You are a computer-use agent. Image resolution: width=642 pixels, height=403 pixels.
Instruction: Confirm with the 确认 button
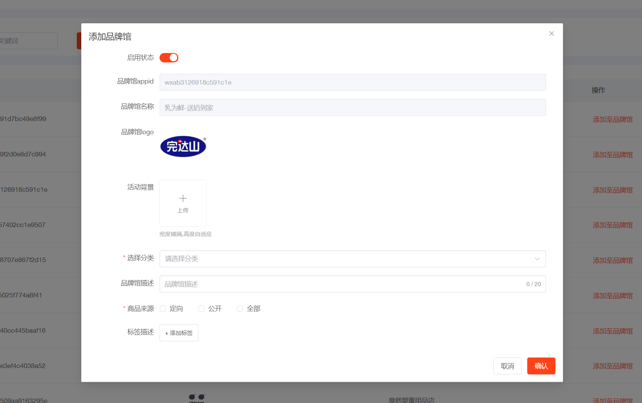click(x=541, y=366)
